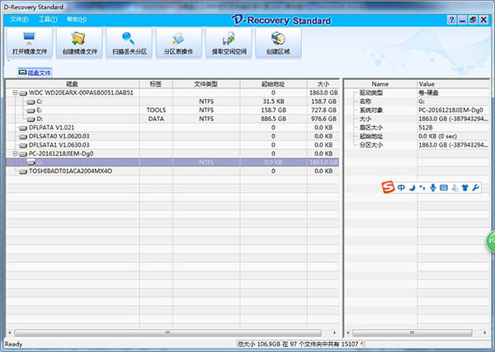
Task: Select the D: partition row
Action: click(x=172, y=119)
